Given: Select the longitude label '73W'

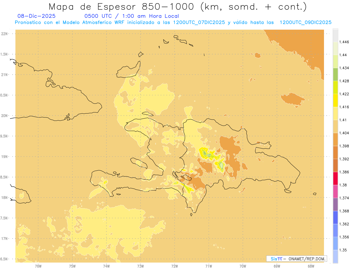Looking at the screenshot, I should [x=140, y=266].
